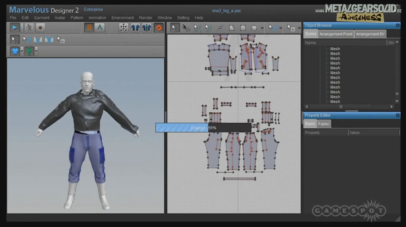Image resolution: width=406 pixels, height=227 pixels.
Task: Toggle the A mode button
Action: click(x=100, y=28)
